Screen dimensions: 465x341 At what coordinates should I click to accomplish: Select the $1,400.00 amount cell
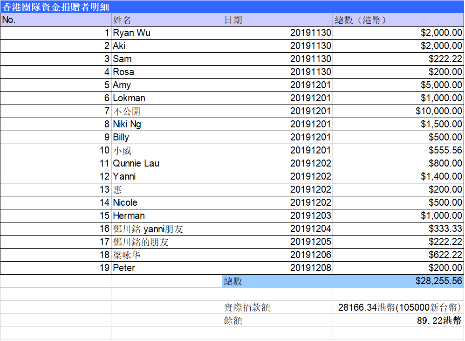tap(398, 177)
